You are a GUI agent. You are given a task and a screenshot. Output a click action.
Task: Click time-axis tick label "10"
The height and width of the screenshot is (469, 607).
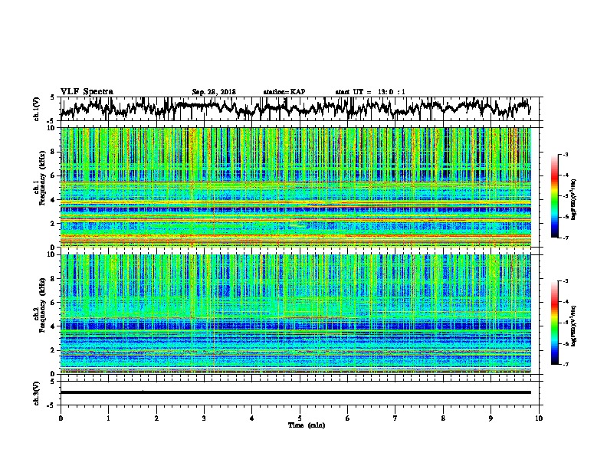[x=539, y=418]
